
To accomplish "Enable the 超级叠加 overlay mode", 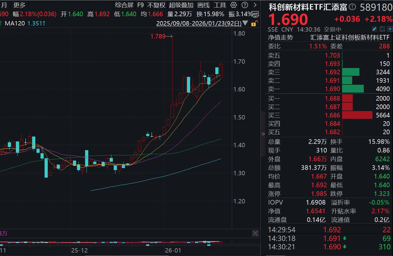I will coord(181,5).
